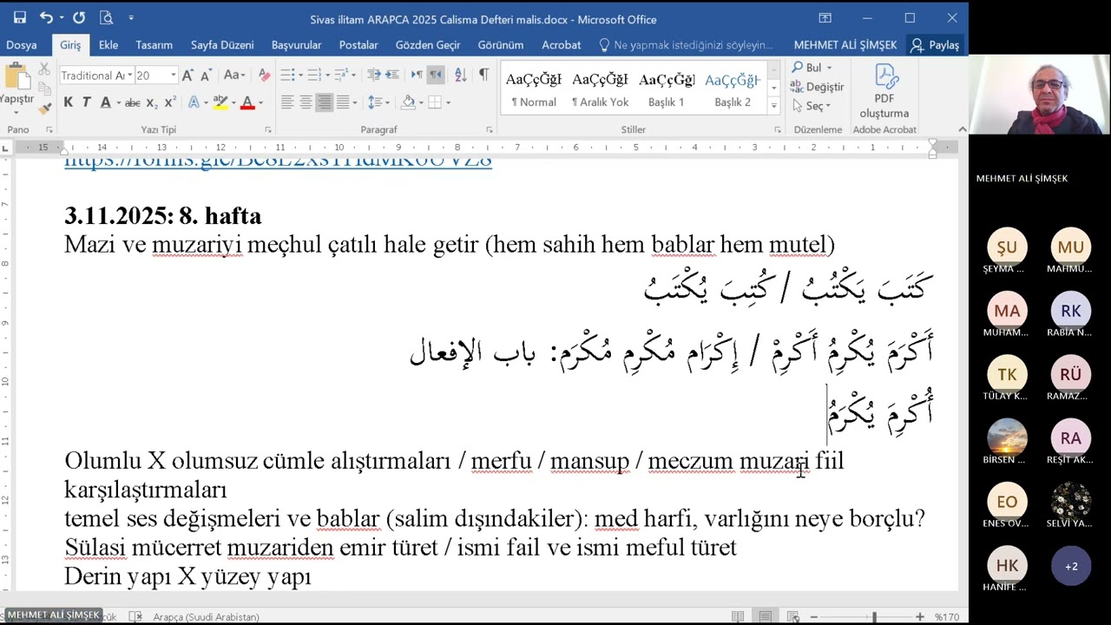The width and height of the screenshot is (1111, 625).
Task: Undo the last action in Quick Access
Action: [46, 17]
